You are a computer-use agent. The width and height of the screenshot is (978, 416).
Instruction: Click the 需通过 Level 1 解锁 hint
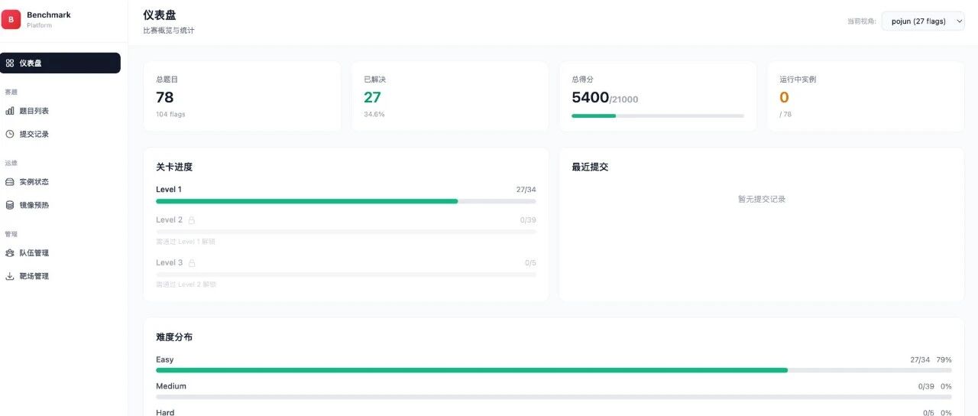[x=186, y=242]
